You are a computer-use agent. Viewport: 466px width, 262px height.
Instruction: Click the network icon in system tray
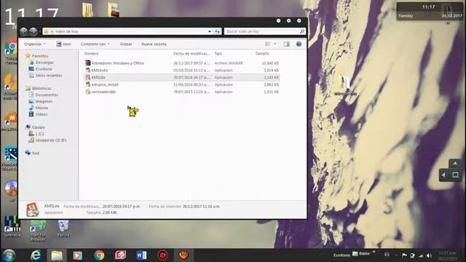(421, 255)
